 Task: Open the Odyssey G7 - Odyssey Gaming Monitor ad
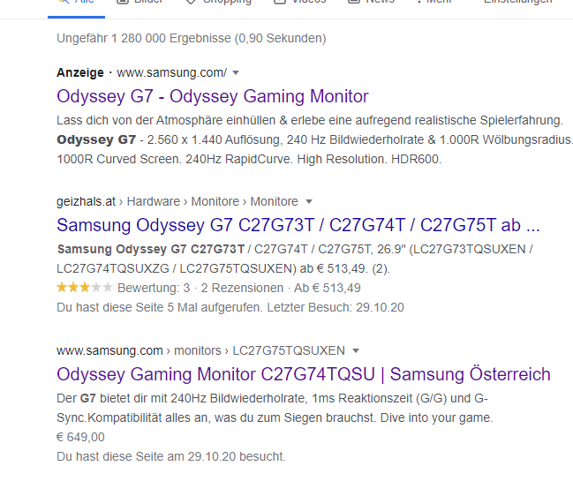click(x=213, y=96)
